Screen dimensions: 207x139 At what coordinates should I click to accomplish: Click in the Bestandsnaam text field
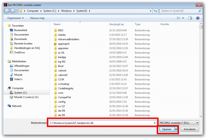click(101, 123)
